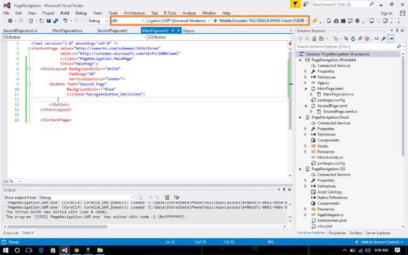Switch to the Error List tab
The image size is (408, 255).
[11, 233]
